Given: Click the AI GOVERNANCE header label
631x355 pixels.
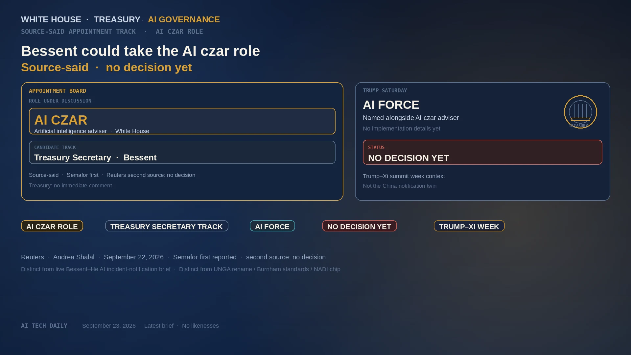Looking at the screenshot, I should point(184,19).
